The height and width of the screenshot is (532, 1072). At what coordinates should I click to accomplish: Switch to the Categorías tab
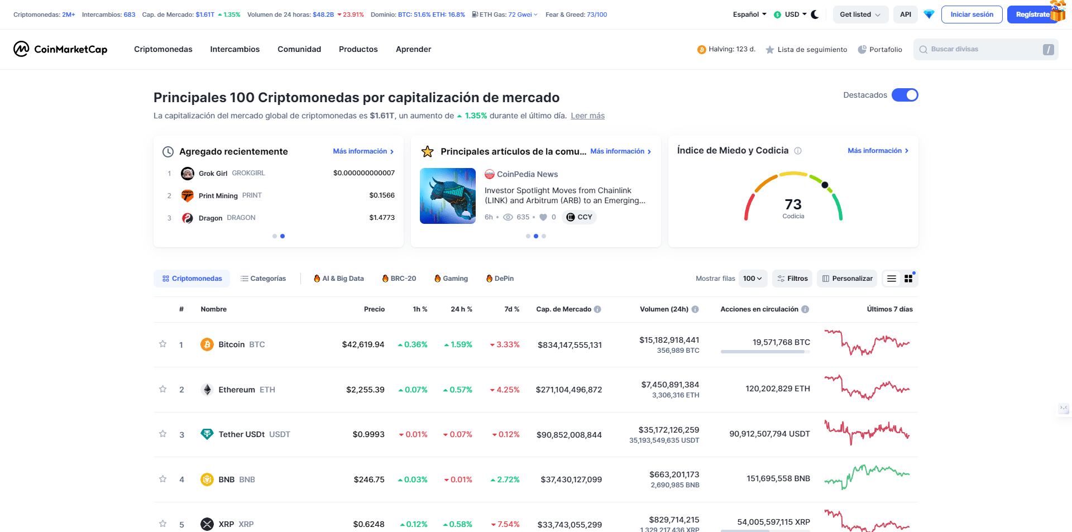click(263, 278)
